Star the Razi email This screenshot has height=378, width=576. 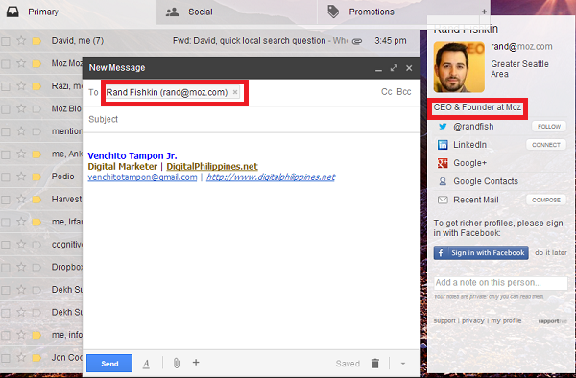click(21, 86)
